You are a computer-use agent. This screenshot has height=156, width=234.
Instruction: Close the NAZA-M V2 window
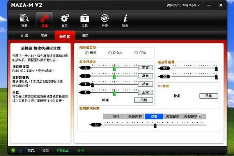click(221, 5)
